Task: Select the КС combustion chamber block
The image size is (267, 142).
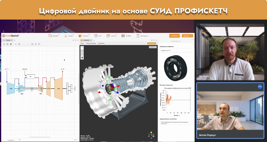Action: 31,76
